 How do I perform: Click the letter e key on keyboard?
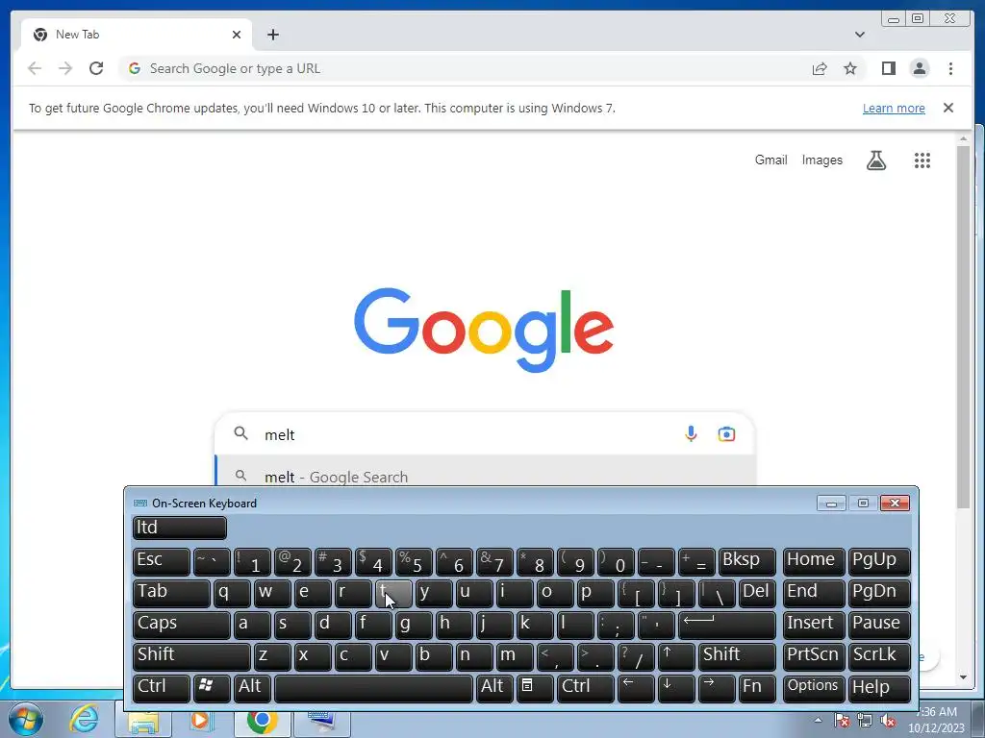(313, 594)
